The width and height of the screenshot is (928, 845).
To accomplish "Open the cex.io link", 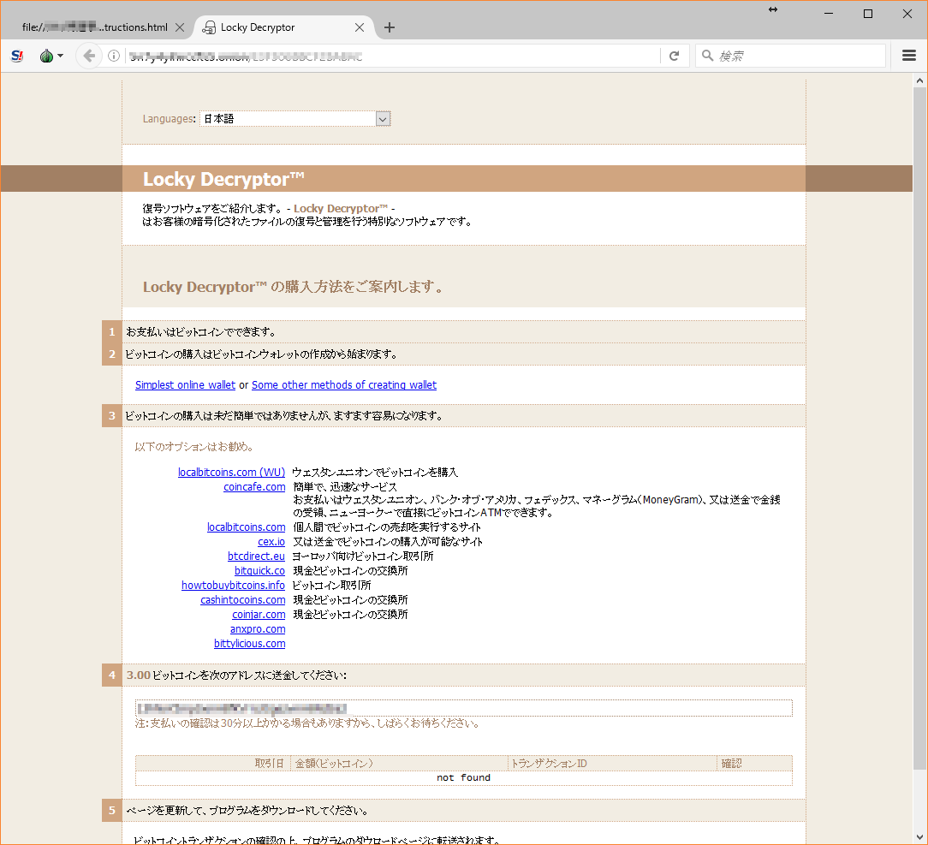I will (x=271, y=541).
